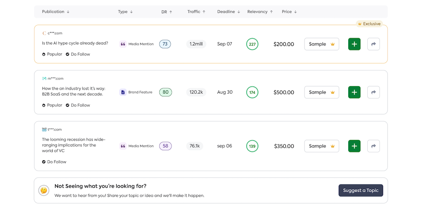Add the c***.com listing with green plus
Viewport: 425px width, 212px height.
pos(354,44)
